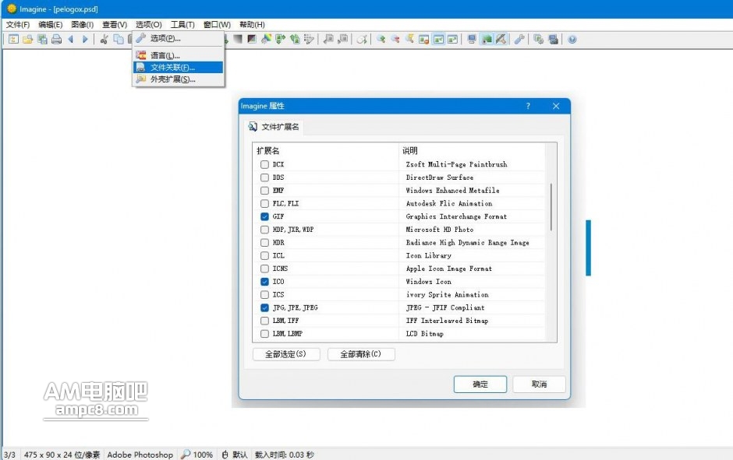
Task: Tick the FLC, FLI checkbox
Action: [264, 203]
